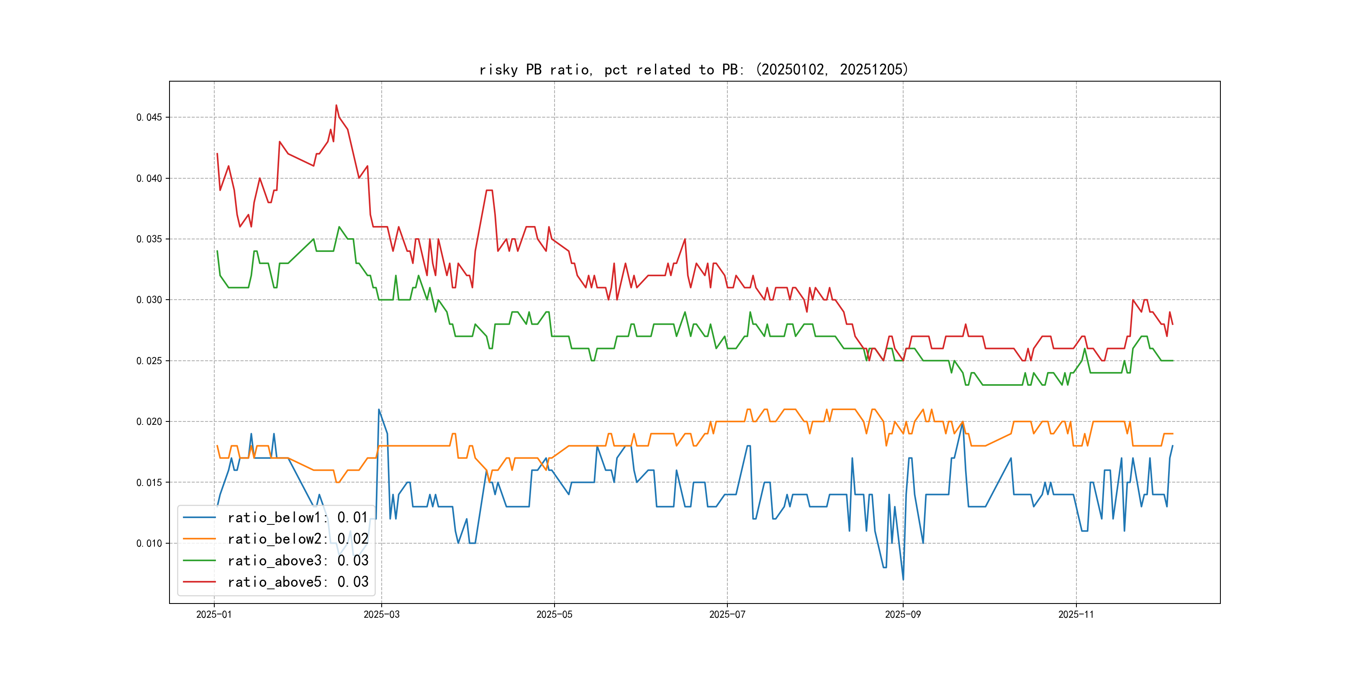Click the red ratio_above5 legend line swatch
Image resolution: width=1356 pixels, height=678 pixels.
[199, 582]
